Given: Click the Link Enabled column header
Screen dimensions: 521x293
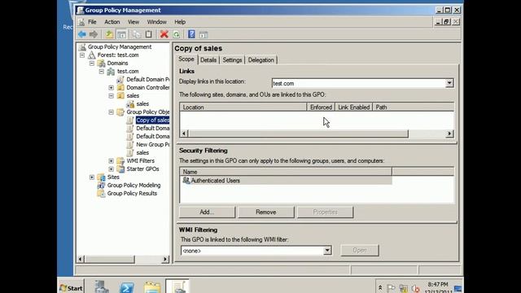Looking at the screenshot, I should click(x=353, y=107).
